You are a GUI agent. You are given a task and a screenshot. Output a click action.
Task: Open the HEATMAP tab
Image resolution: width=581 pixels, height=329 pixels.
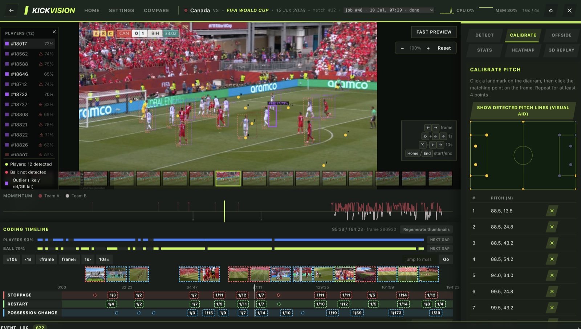pos(523,50)
